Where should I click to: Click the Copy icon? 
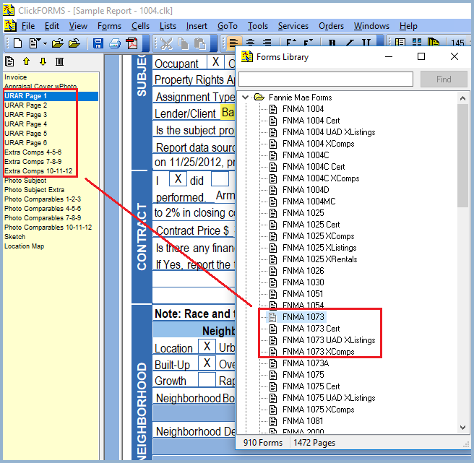(183, 44)
